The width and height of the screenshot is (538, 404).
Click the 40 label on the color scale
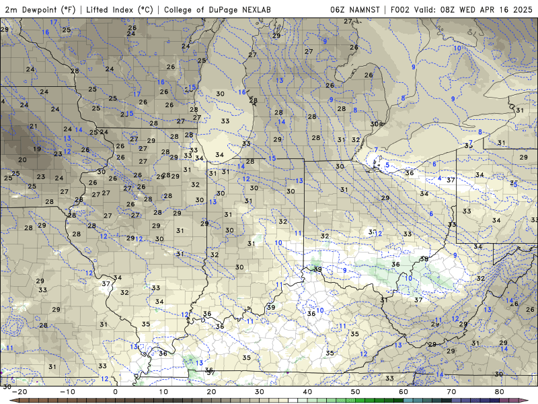[307, 392]
